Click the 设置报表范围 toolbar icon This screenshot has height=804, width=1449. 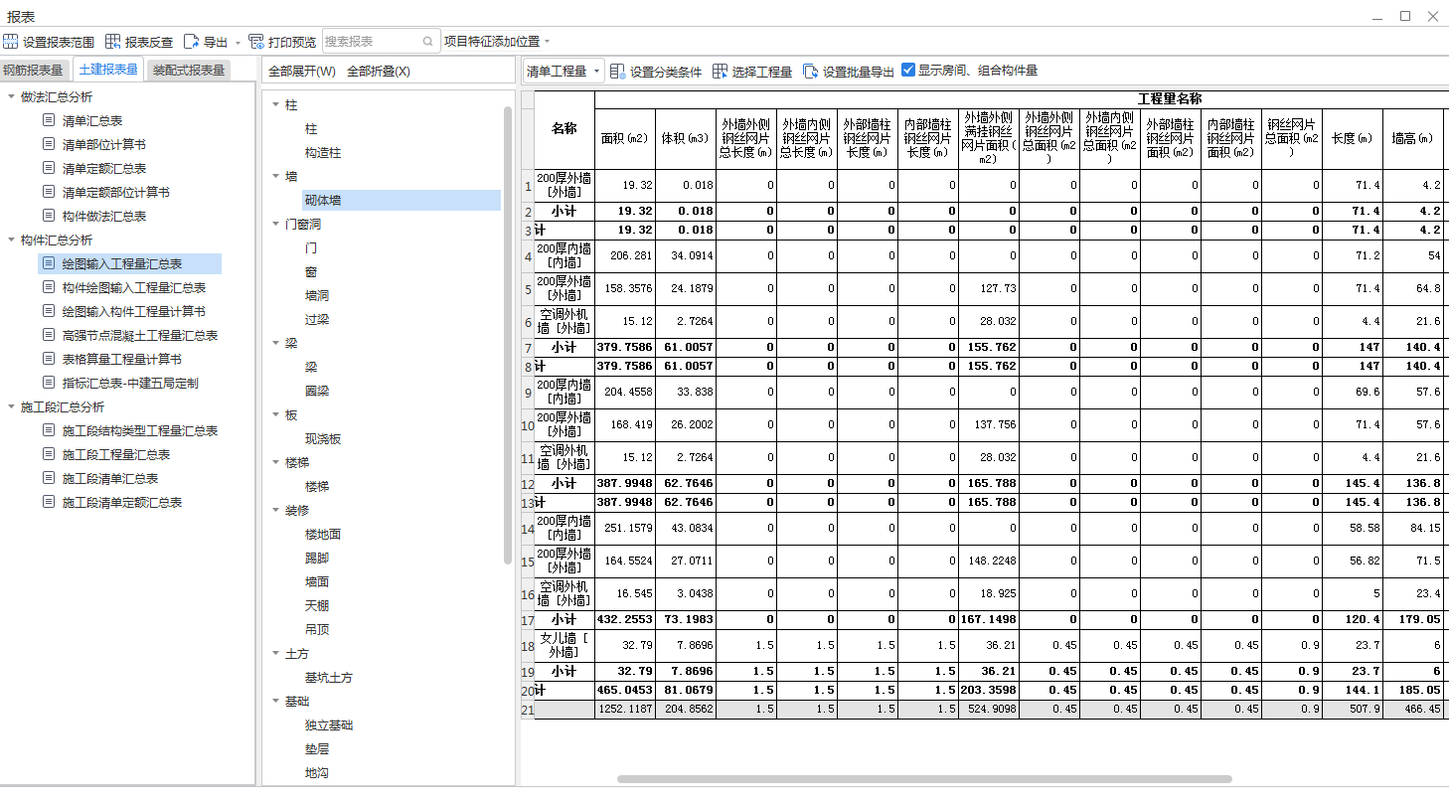coord(10,42)
